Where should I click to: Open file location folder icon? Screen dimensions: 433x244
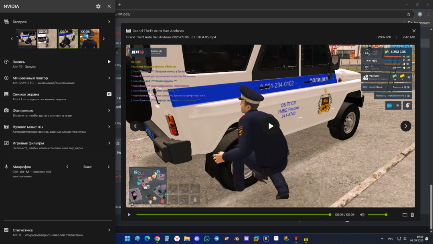[405, 215]
